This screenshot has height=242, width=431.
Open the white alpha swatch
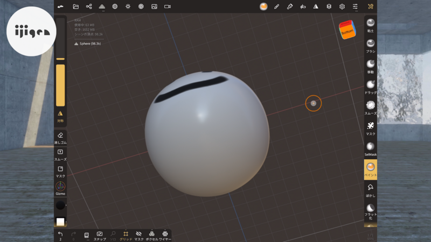[60, 222]
